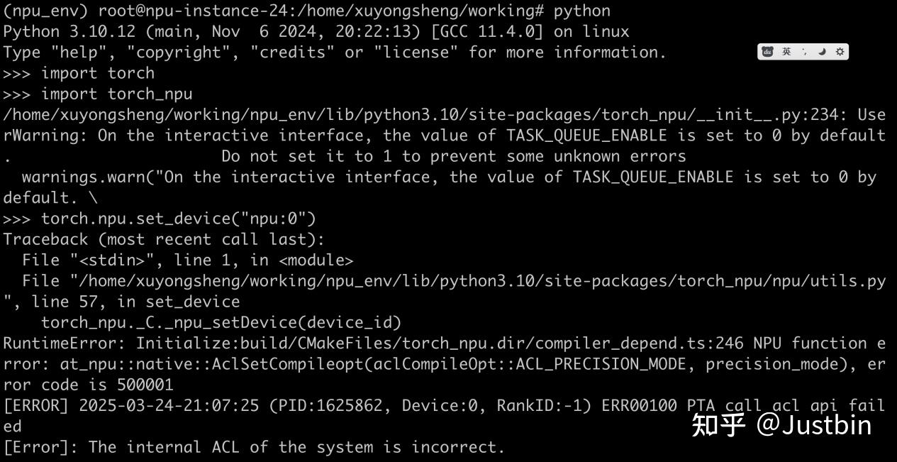Click the 'RuntimeError' text in output
The width and height of the screenshot is (897, 462).
tap(64, 343)
